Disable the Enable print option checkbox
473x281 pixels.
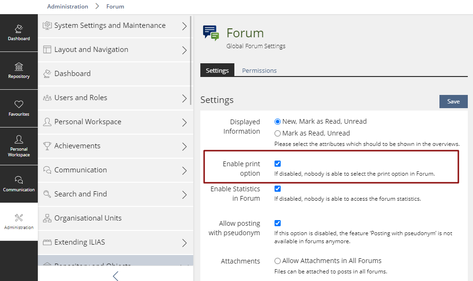click(278, 164)
